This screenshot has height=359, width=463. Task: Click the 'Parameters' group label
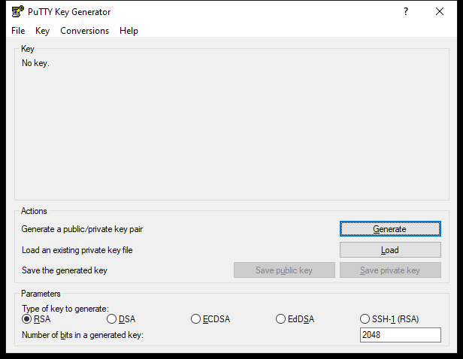(x=41, y=294)
